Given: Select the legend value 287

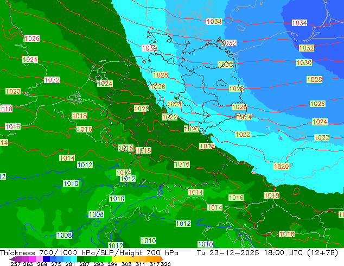Looking at the screenshot, I should (x=84, y=264).
